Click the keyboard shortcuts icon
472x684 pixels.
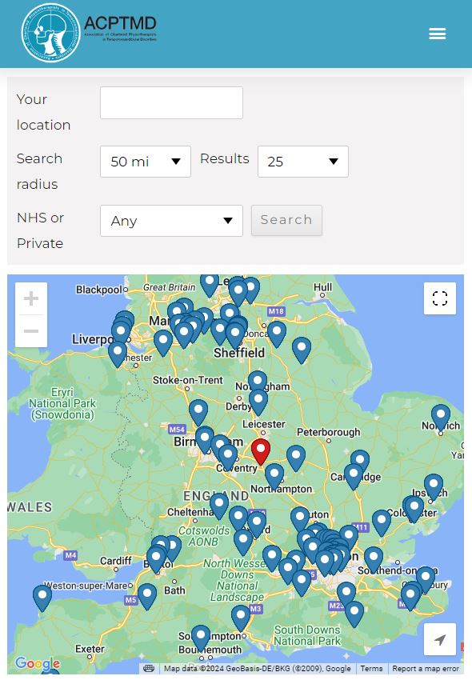(x=149, y=668)
